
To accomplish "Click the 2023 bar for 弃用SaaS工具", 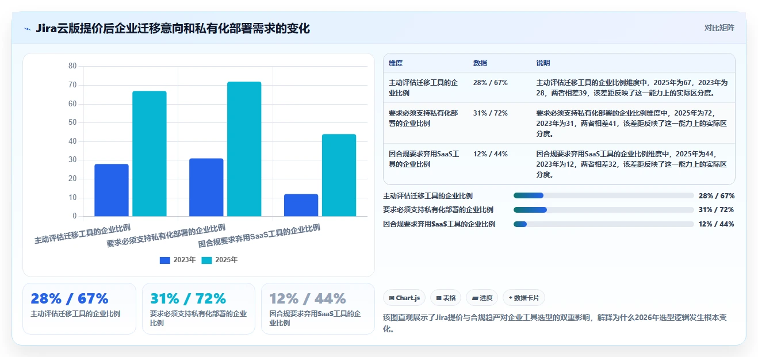I will coord(301,205).
